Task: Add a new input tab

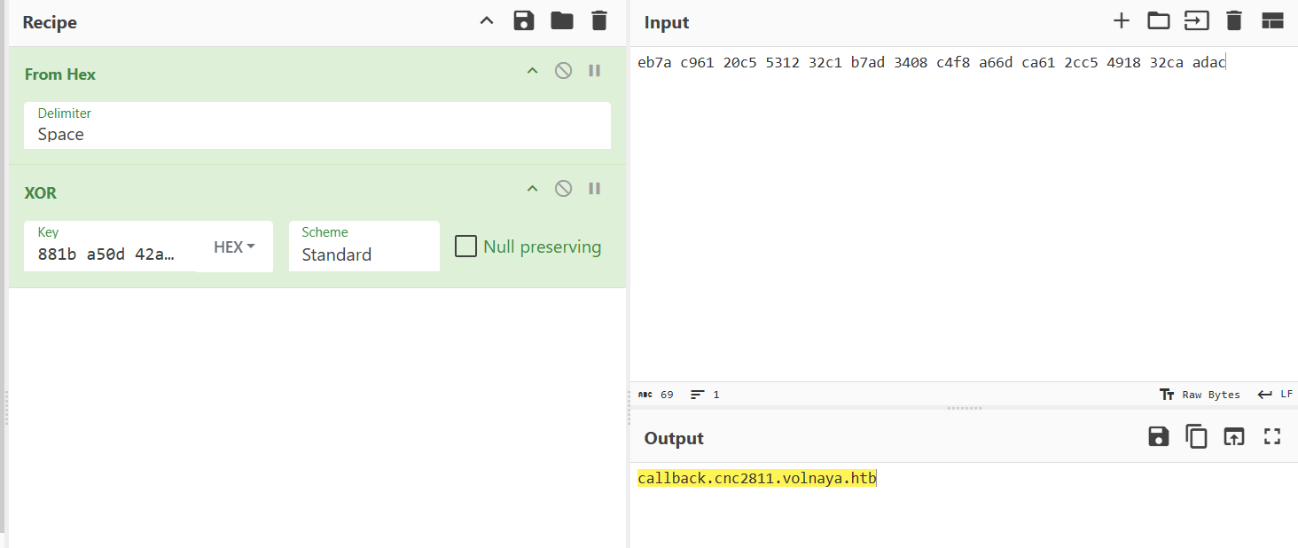Action: pos(1122,20)
